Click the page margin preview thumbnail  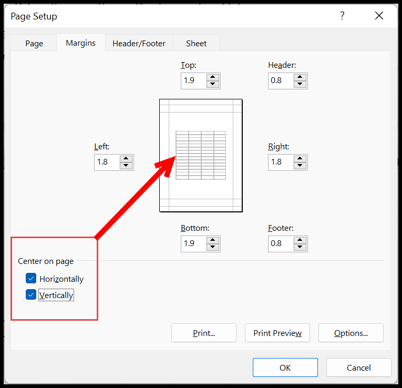[x=201, y=155]
